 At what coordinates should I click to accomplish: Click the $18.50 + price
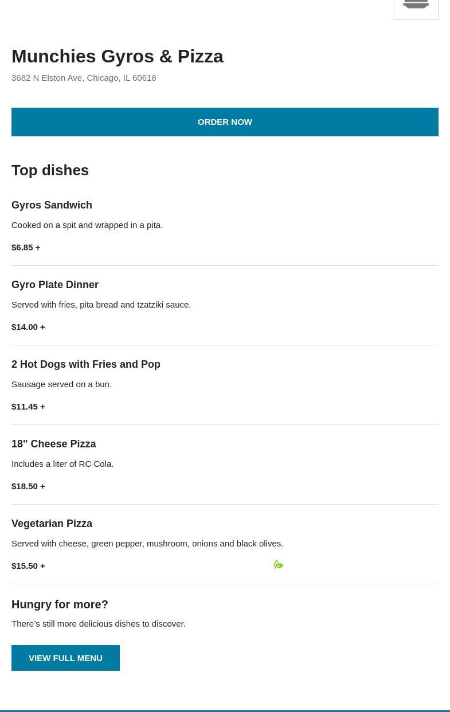point(28,486)
